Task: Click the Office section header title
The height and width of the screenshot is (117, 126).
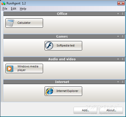Action: 62,14
